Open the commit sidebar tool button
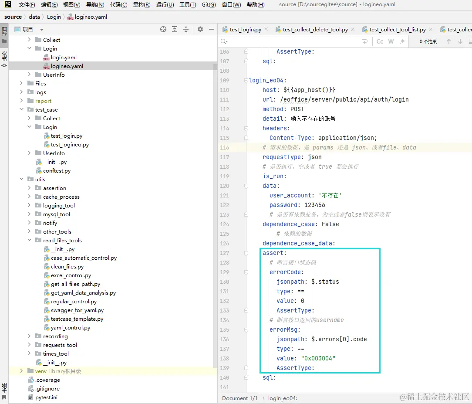The height and width of the screenshot is (404, 472). (4, 59)
